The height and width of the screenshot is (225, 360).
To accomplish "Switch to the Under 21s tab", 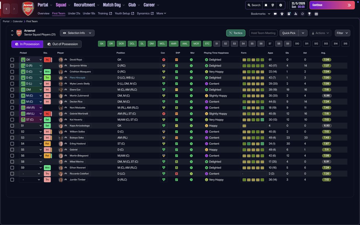I will [x=74, y=13].
